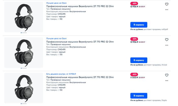This screenshot has height=106, width=178.
Task: Open three-dot menu for seller ndfijsdf listing
Action: click(167, 10)
